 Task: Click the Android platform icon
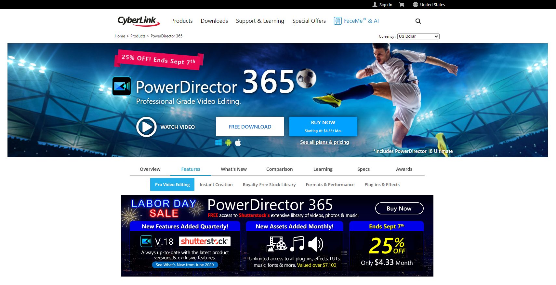coord(229,142)
